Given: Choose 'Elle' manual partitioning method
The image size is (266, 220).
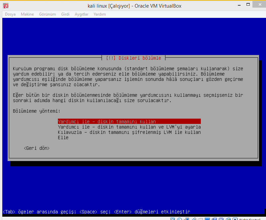Looking at the screenshot, I should pos(63,137).
